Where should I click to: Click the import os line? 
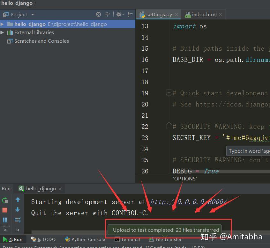point(190,26)
